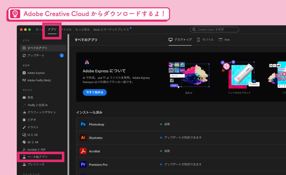Screen dimensions: 286x175
Task: Click the Adobe Express sidebar icon
Action: 24,73
